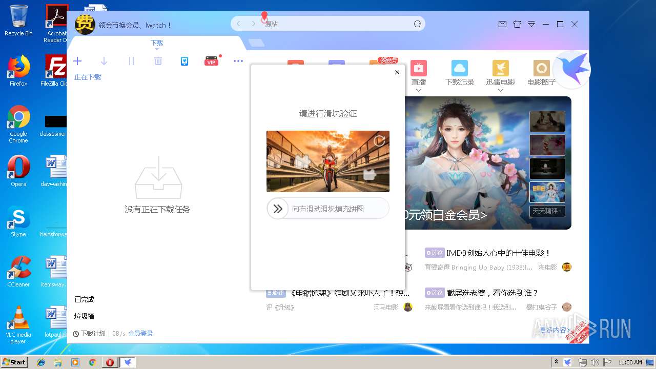Click the delete task trash icon

[x=158, y=61]
